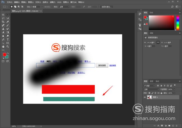Delete the current layer
Viewport: 182px width, 128px height.
coord(177,126)
